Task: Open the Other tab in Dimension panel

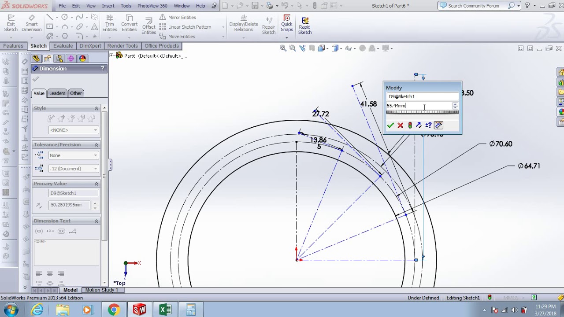Action: coord(76,93)
